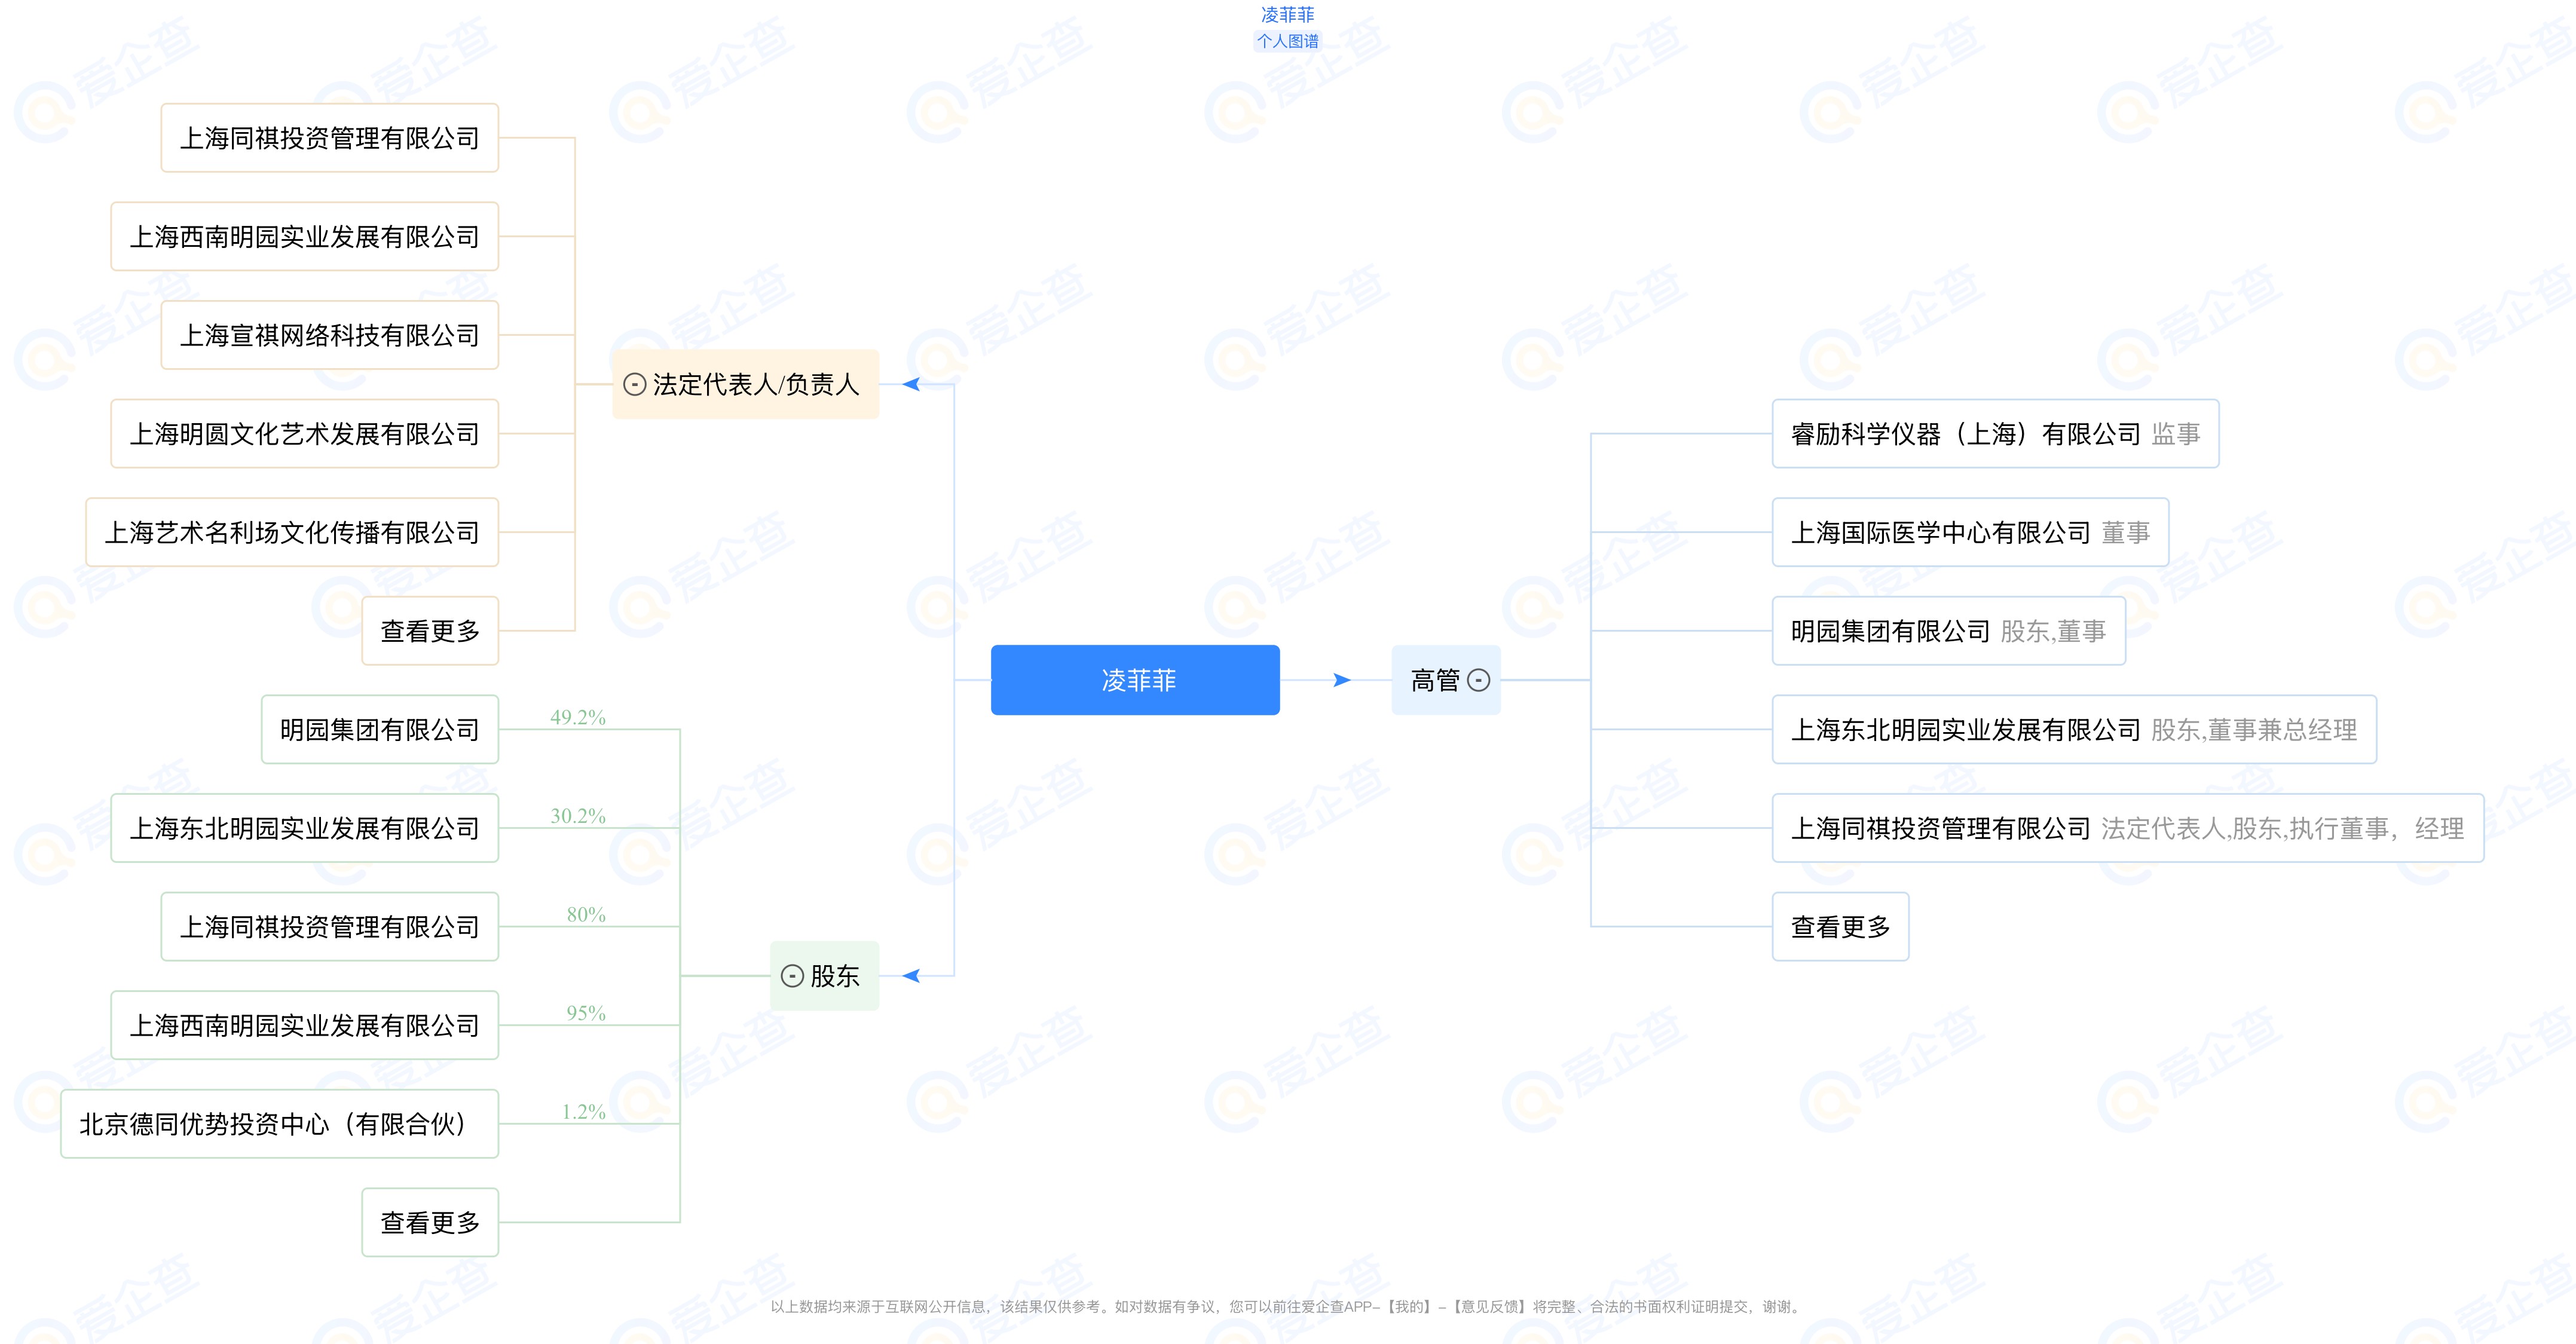This screenshot has width=2576, height=1344.
Task: Collapse the 股东 branch
Action: coord(791,976)
